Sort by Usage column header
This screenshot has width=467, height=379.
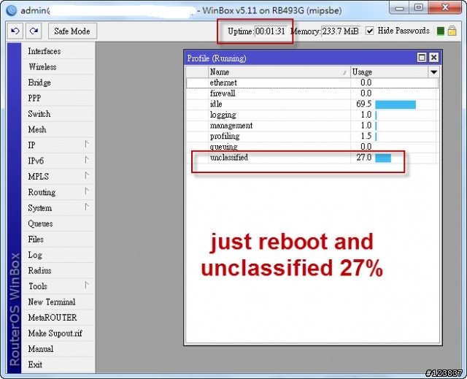point(389,72)
